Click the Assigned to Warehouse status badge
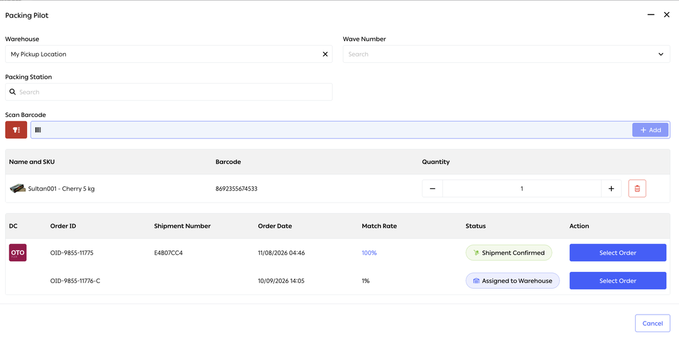 [513, 281]
